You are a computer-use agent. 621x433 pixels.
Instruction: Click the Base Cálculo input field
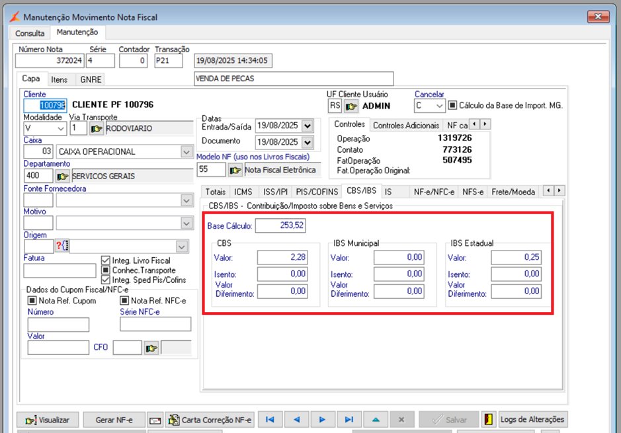click(x=280, y=226)
